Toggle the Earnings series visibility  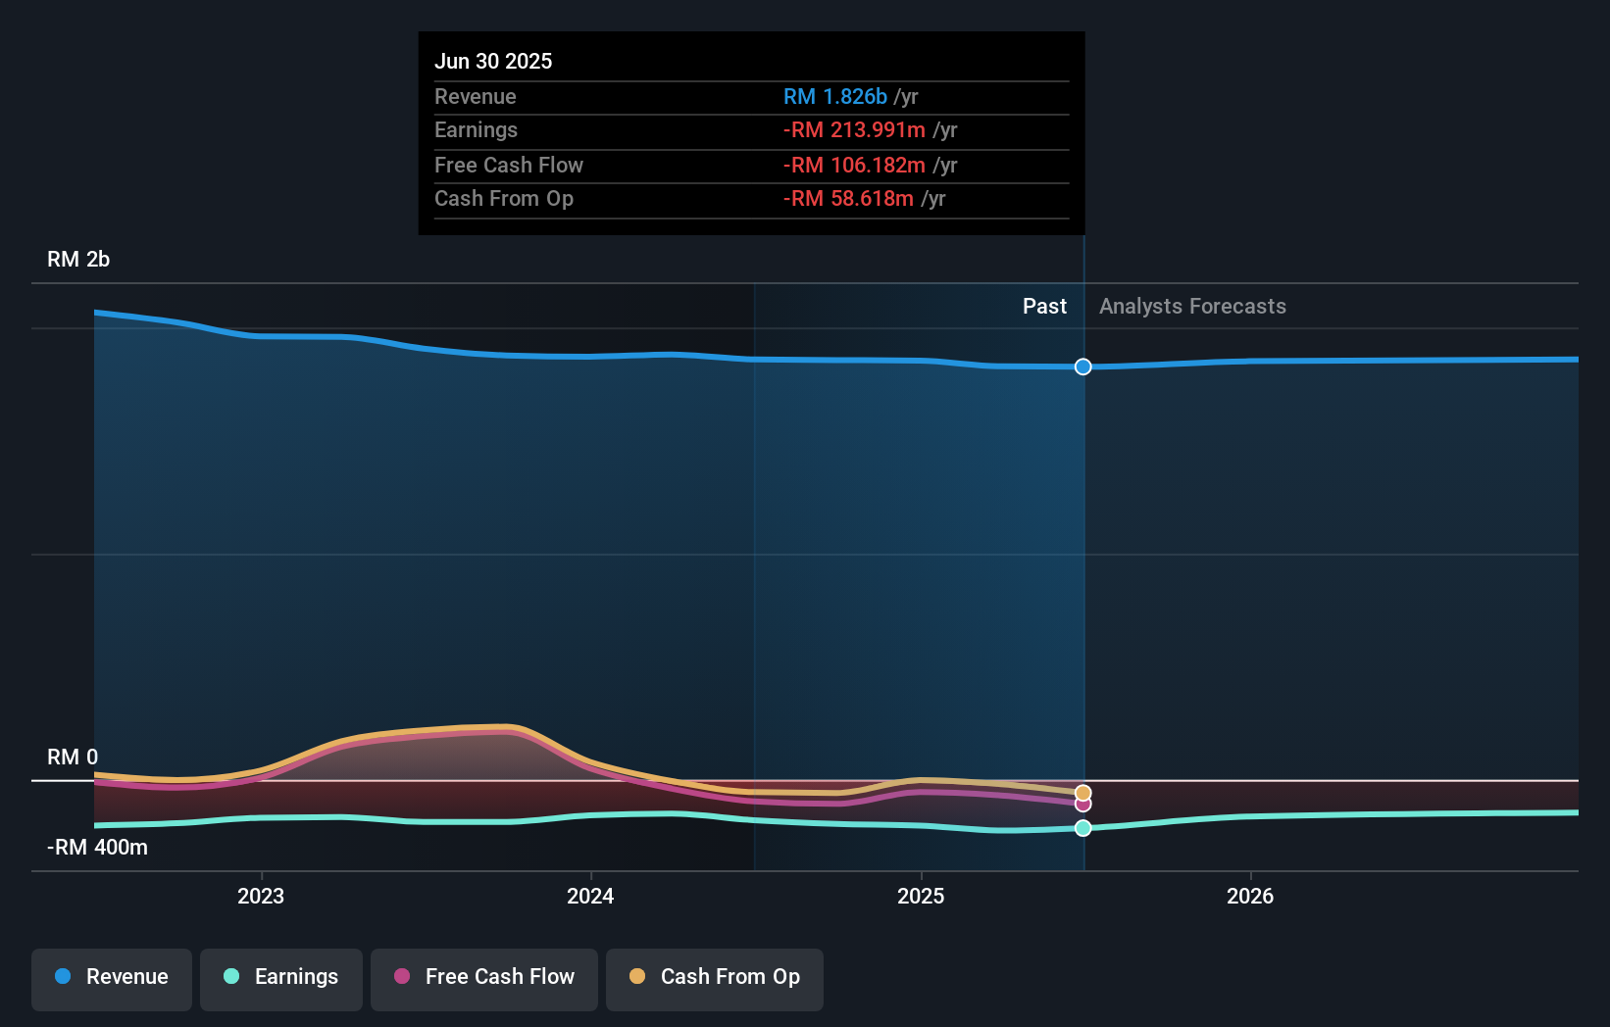pos(280,977)
